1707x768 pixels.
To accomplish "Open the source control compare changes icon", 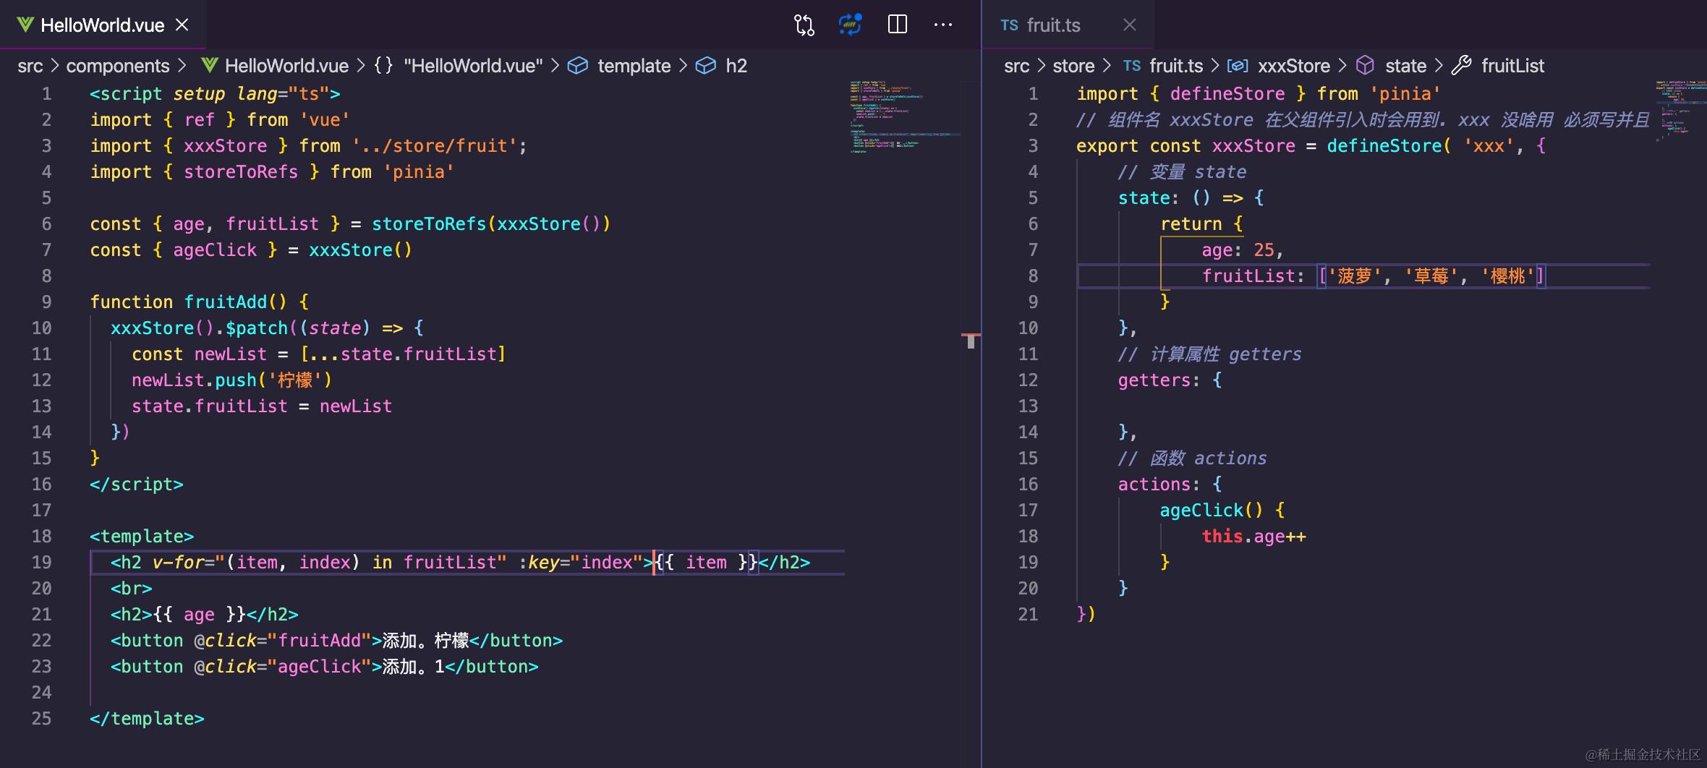I will [804, 25].
